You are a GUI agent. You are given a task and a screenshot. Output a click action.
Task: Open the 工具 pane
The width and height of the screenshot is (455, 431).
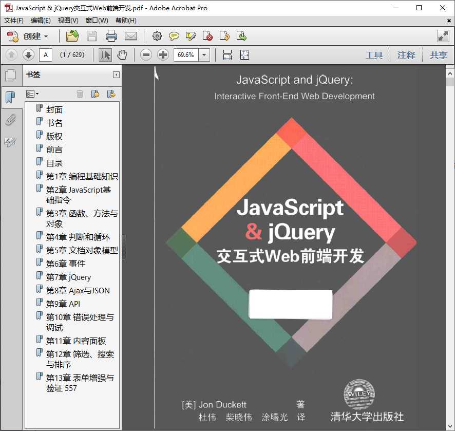[x=374, y=55]
